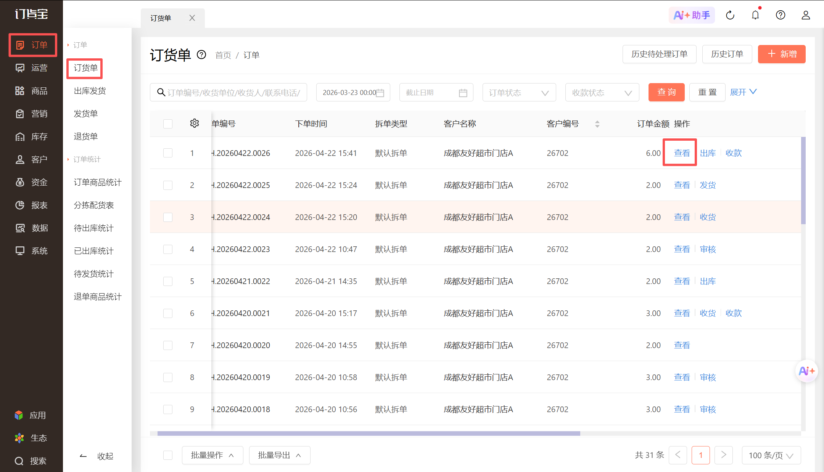Change the 100 条/页 page size
The width and height of the screenshot is (824, 472).
coord(771,455)
